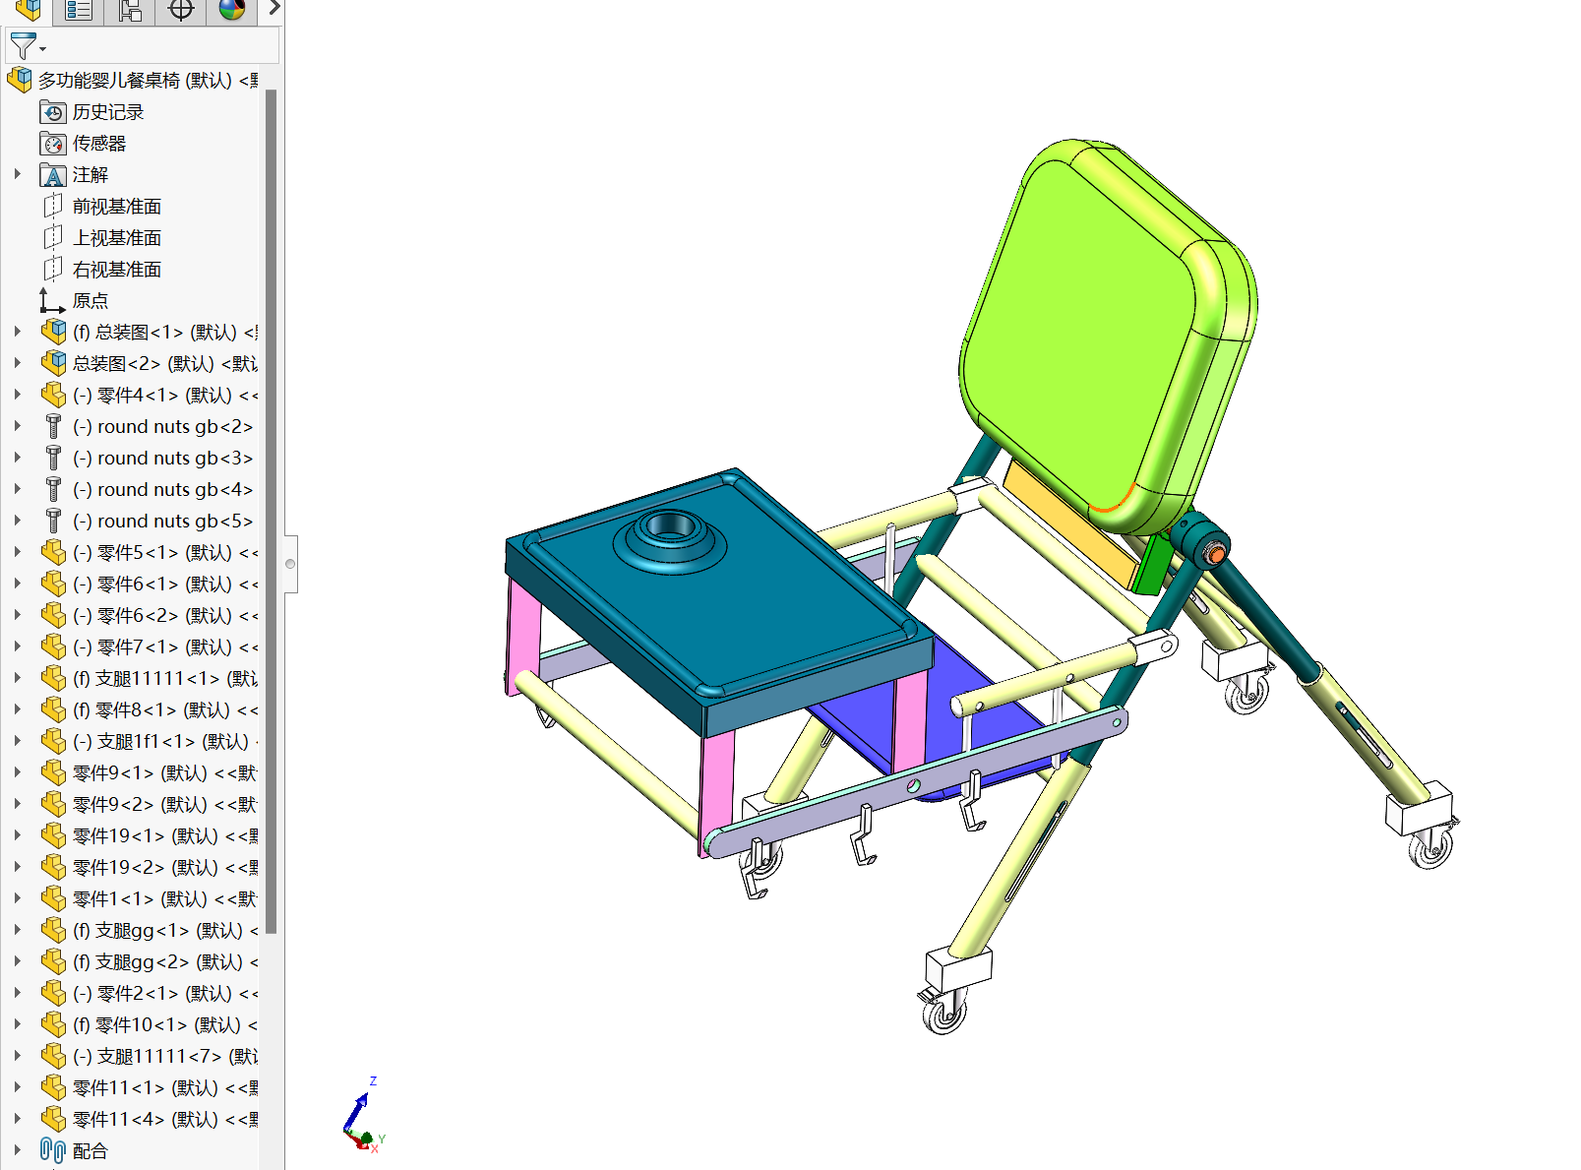Select the 上视基准面 plane icon
Viewport: 1581px width, 1170px height.
[x=53, y=238]
